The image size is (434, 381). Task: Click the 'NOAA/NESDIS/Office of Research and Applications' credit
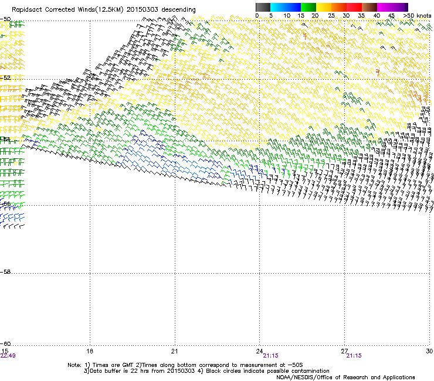(345, 377)
